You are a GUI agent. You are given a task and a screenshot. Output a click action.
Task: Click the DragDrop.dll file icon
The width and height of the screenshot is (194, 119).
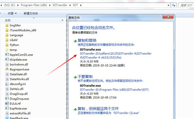7,94
